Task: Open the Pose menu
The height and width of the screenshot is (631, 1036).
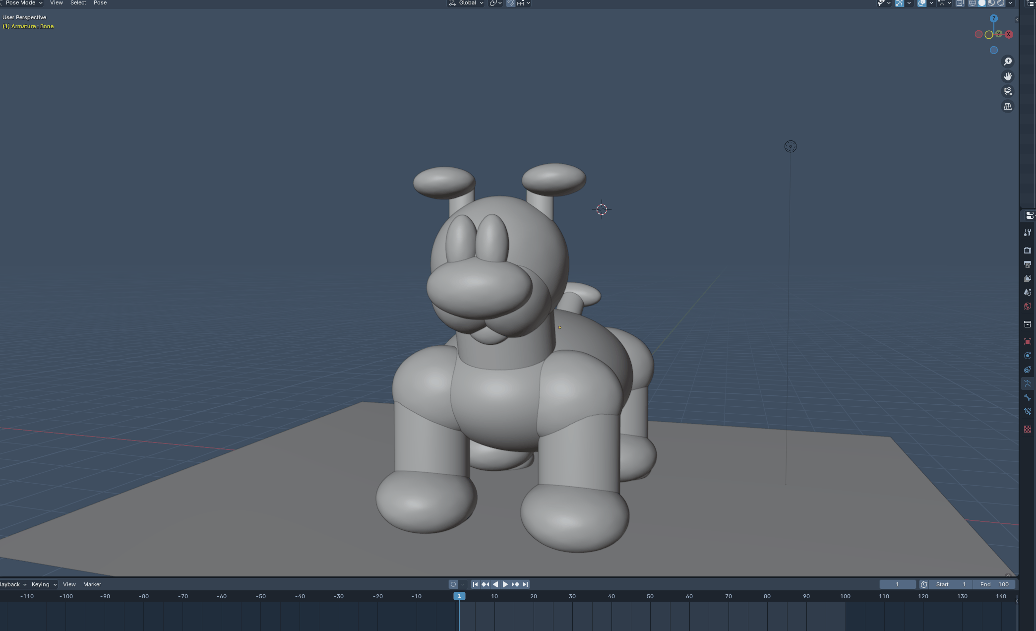Action: (100, 3)
